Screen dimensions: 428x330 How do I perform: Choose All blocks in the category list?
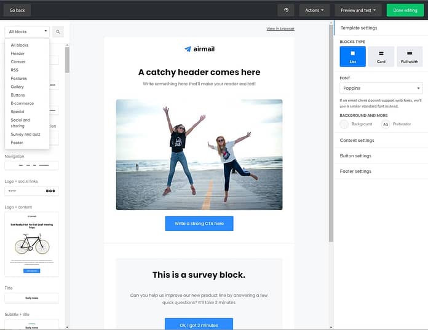(20, 45)
